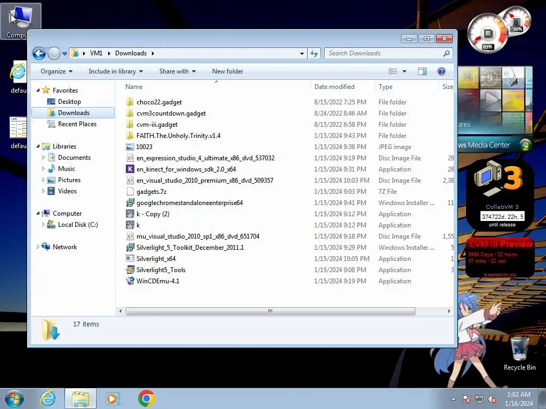546x409 pixels.
Task: Open the Include in library dropdown
Action: (x=116, y=71)
